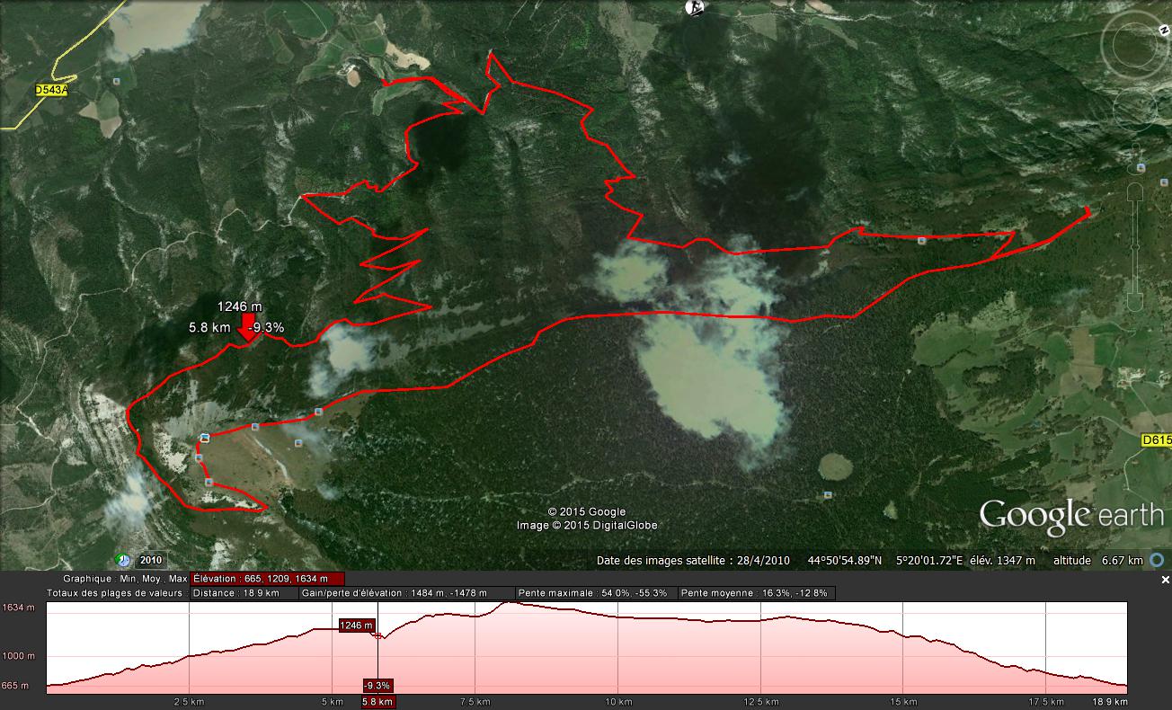Click the D543A road label
The image size is (1172, 710).
coord(51,90)
